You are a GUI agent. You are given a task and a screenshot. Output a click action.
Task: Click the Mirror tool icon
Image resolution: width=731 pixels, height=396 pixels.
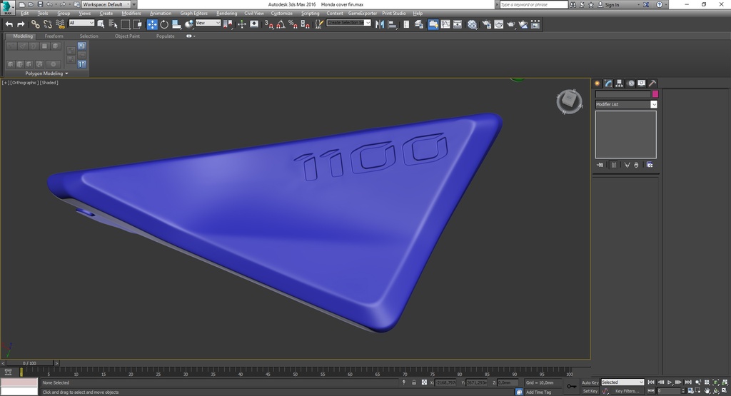(x=380, y=24)
